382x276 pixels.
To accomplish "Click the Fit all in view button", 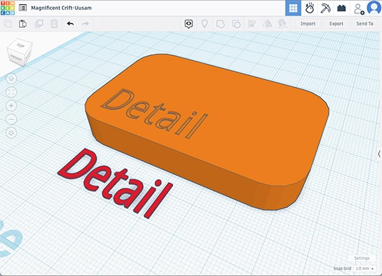I will [x=11, y=92].
